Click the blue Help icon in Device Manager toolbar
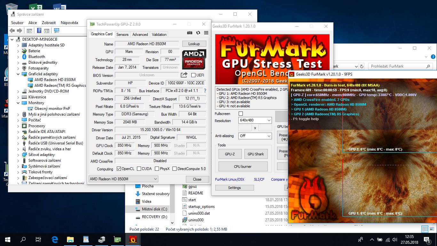Image resolution: width=437 pixels, height=246 pixels. [39, 31]
